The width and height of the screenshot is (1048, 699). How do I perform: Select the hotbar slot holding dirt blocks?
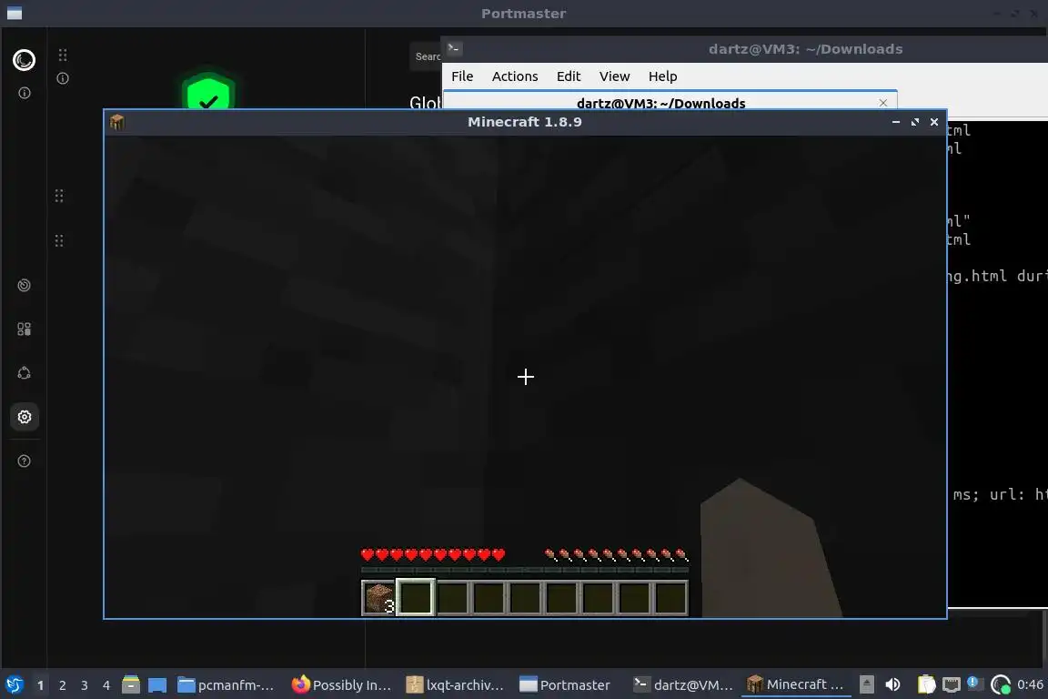point(379,597)
